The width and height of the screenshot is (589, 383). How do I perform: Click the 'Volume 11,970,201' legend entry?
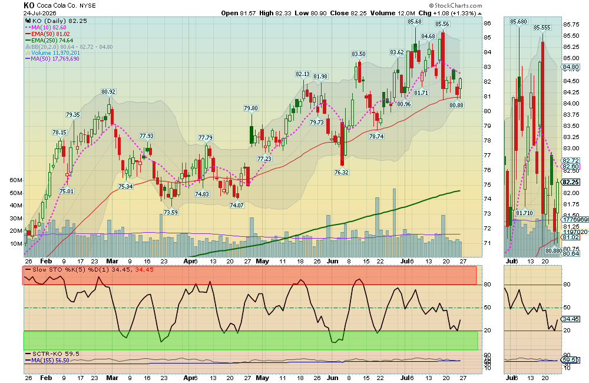(x=55, y=53)
